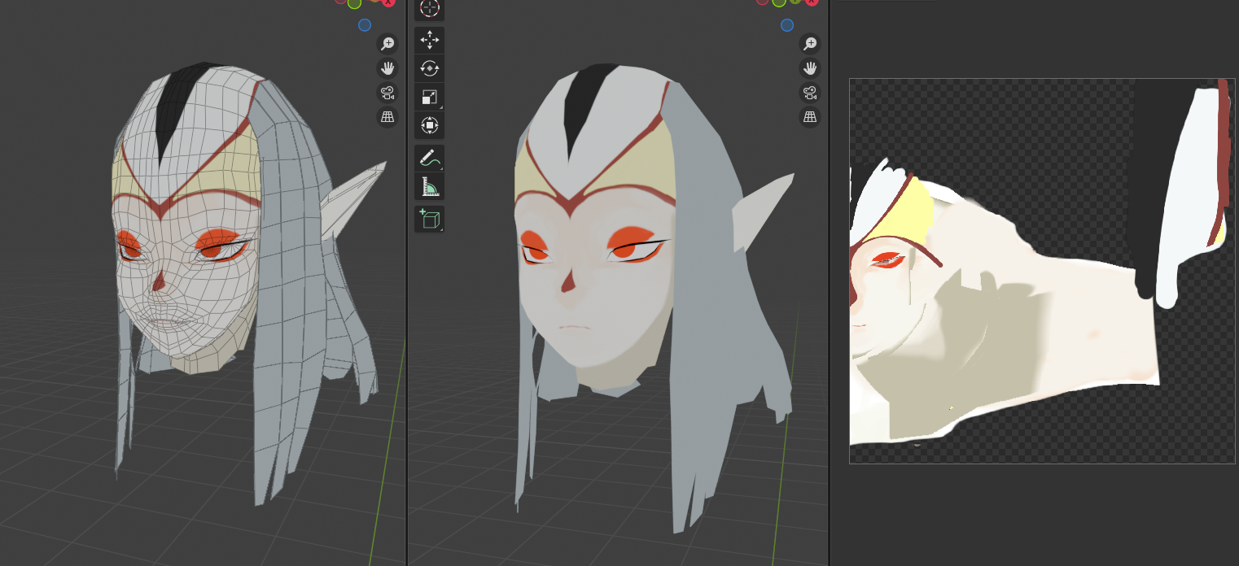The image size is (1239, 566).
Task: Choose the Add Cube tool
Action: click(x=429, y=220)
